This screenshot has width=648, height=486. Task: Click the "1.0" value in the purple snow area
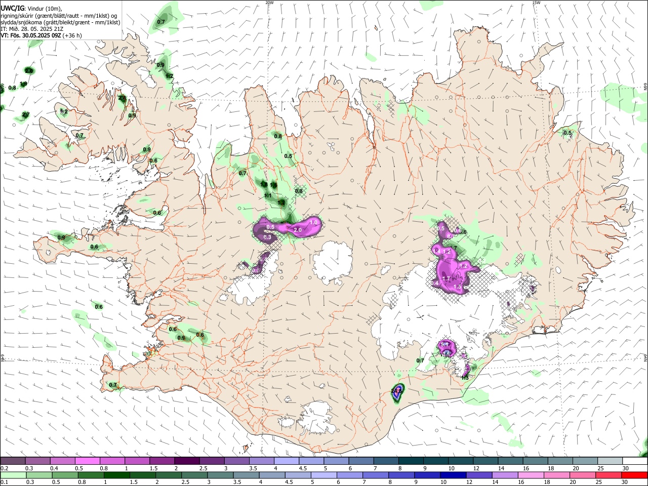tap(313, 222)
